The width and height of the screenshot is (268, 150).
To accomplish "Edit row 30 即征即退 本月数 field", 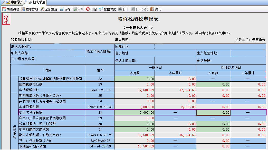I will click(213, 124).
